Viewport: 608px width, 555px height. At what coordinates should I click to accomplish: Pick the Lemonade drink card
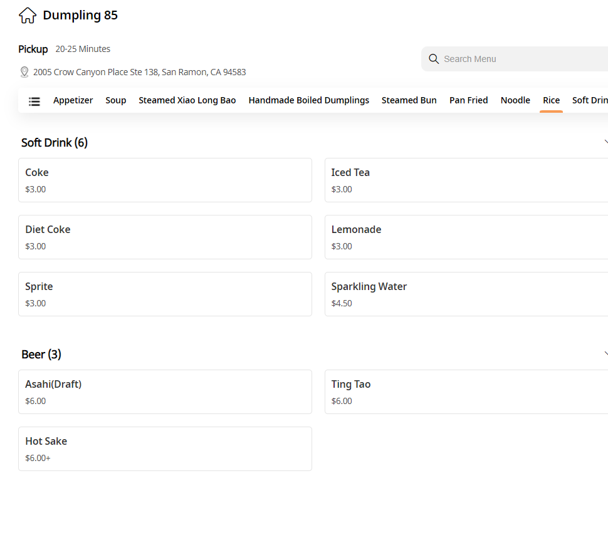[x=466, y=237]
